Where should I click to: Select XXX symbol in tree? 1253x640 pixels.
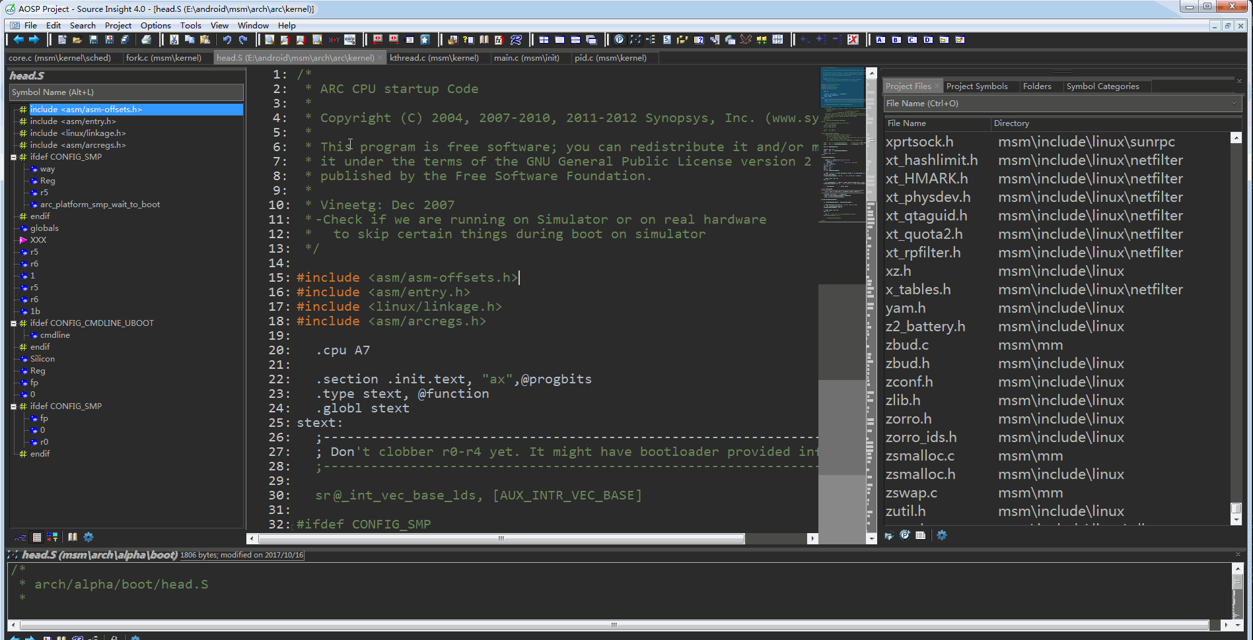38,240
